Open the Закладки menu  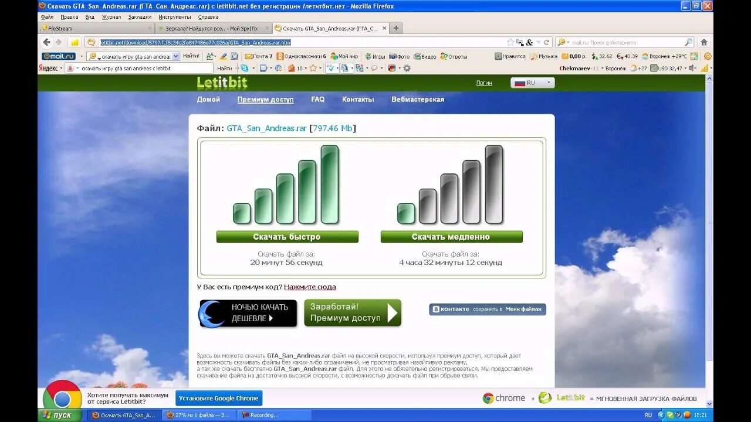(140, 17)
